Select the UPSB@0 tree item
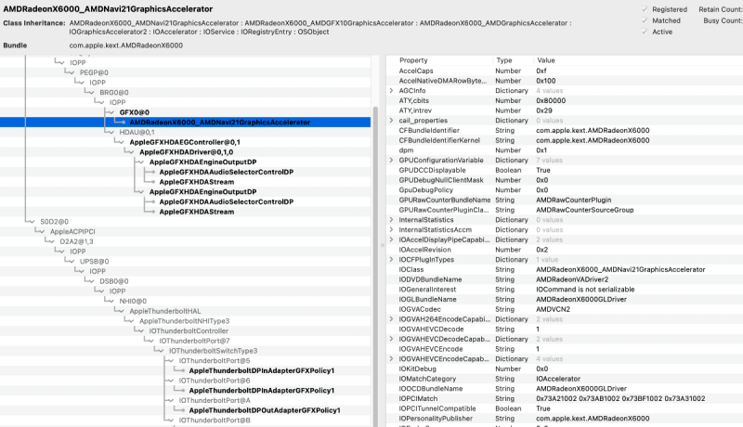 pos(95,262)
